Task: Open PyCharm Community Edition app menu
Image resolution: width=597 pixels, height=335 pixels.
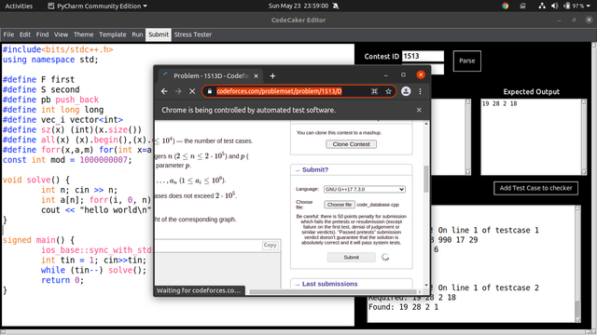Action: pyautogui.click(x=97, y=7)
